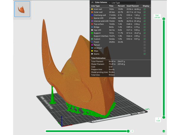Screen dimensions: 180x135
Task: Click the Sparse infill row label
Action: pos(99,18)
